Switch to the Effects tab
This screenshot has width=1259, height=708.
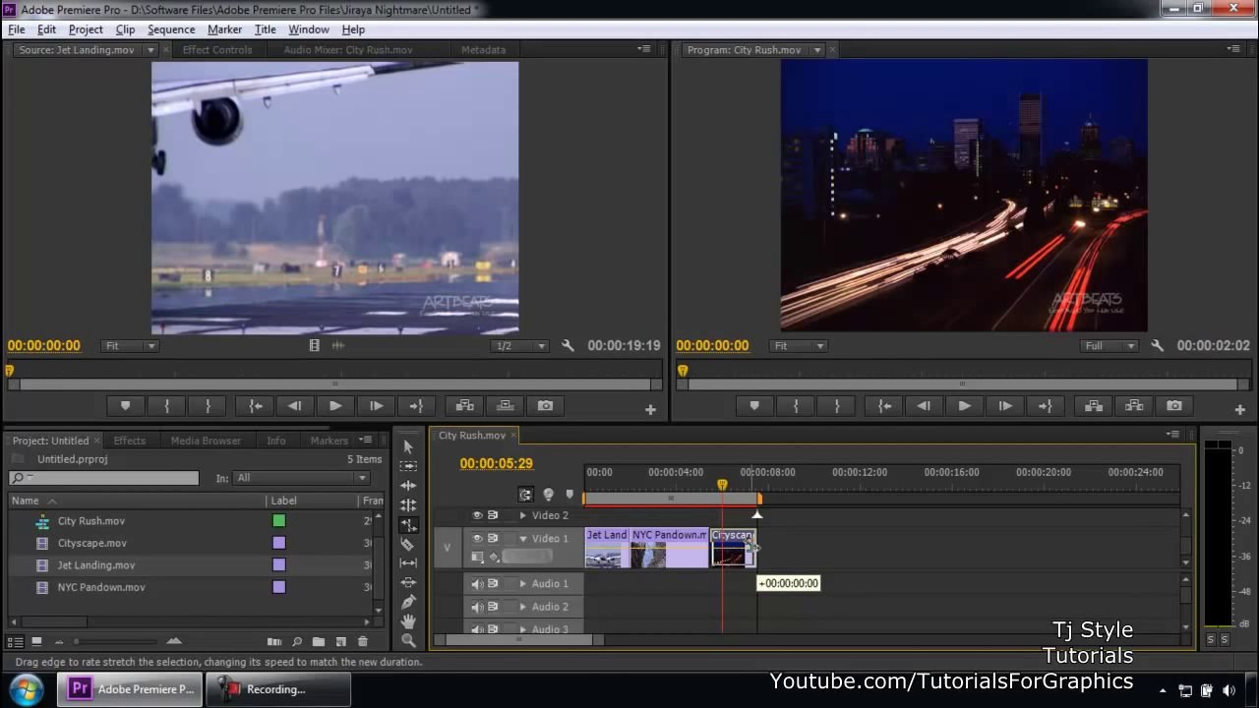[x=129, y=441]
